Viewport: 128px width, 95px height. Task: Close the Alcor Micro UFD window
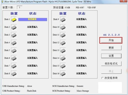click(x=124, y=1)
